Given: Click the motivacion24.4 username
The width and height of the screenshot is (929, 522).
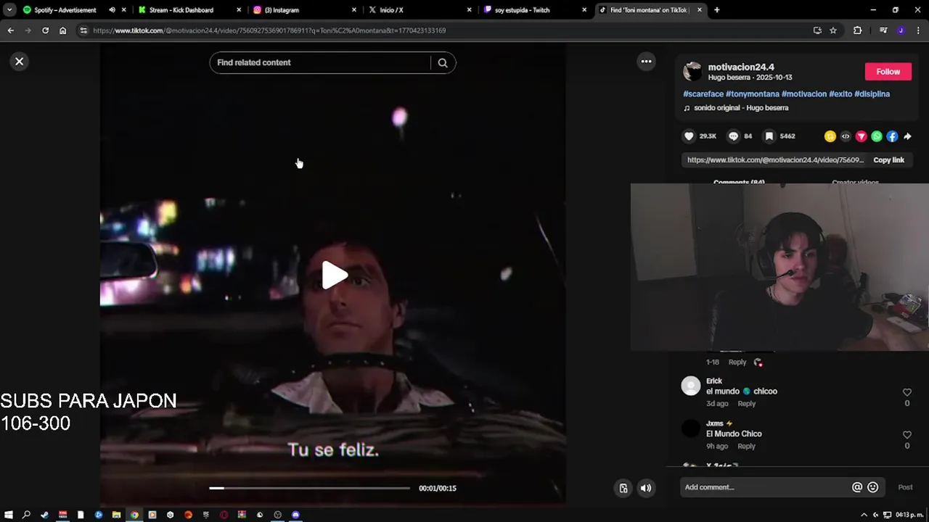Looking at the screenshot, I should (x=741, y=67).
